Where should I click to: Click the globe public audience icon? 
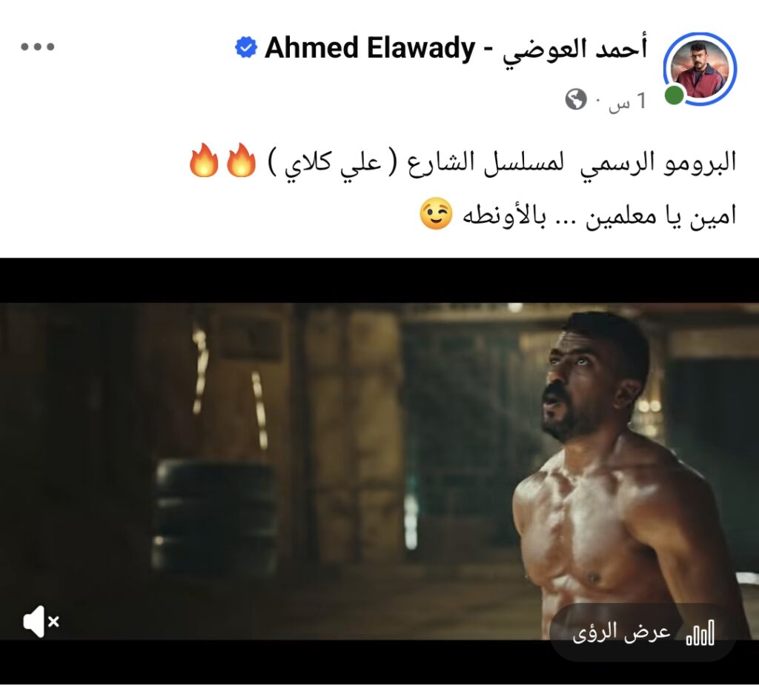(575, 99)
